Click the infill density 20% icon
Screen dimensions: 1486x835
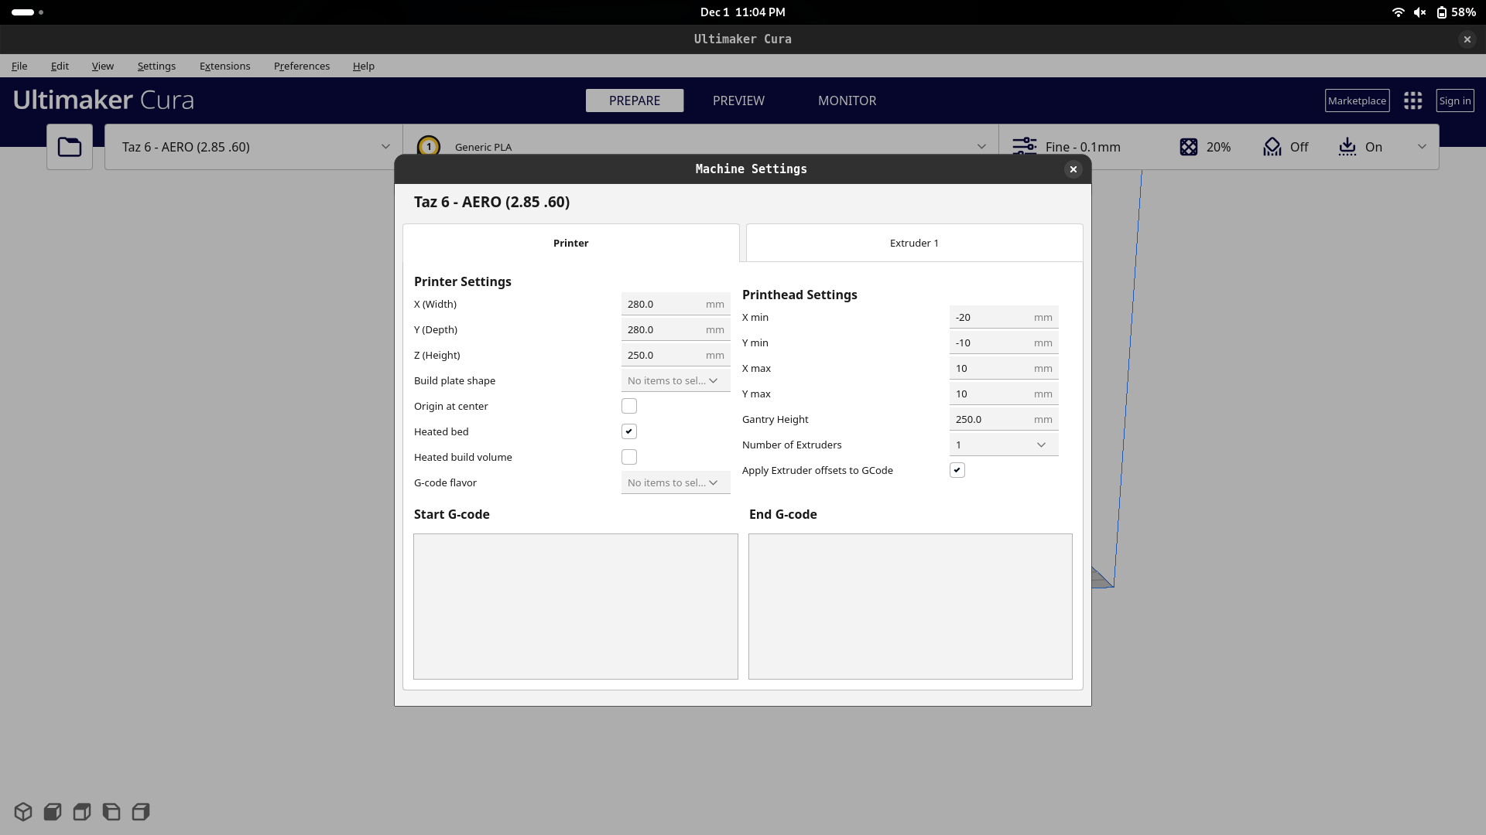1189,147
